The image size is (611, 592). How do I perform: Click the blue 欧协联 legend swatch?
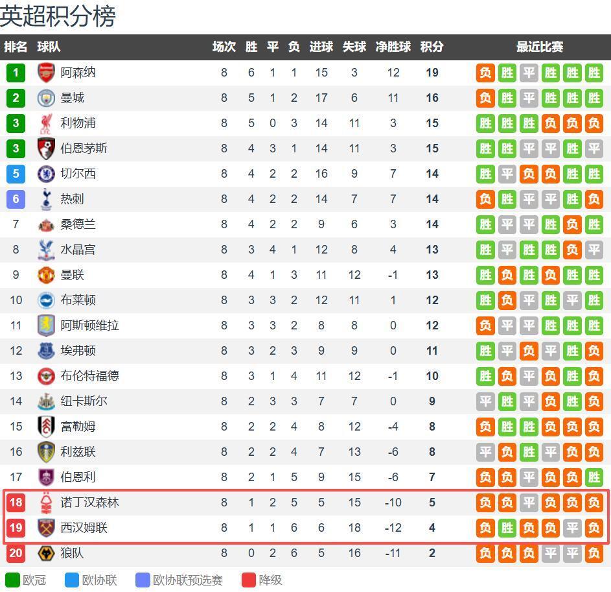coord(72,580)
